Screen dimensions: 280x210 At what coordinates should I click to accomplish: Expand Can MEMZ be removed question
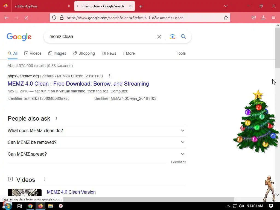tap(97, 142)
